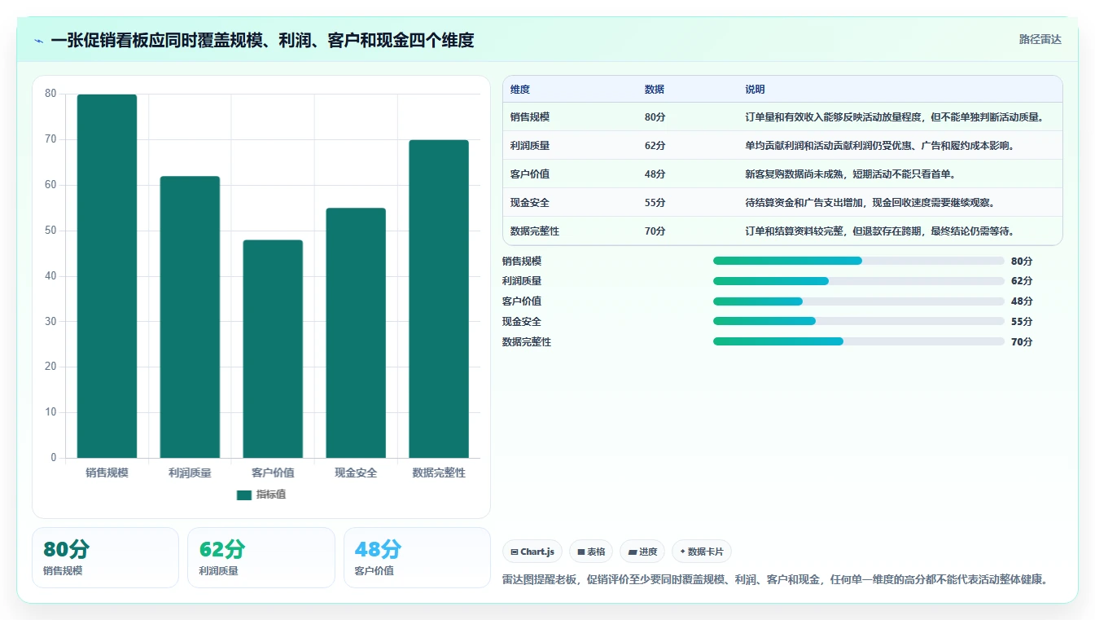Click the dashboard title about 四个维度
This screenshot has height=620, width=1095.
(x=262, y=40)
